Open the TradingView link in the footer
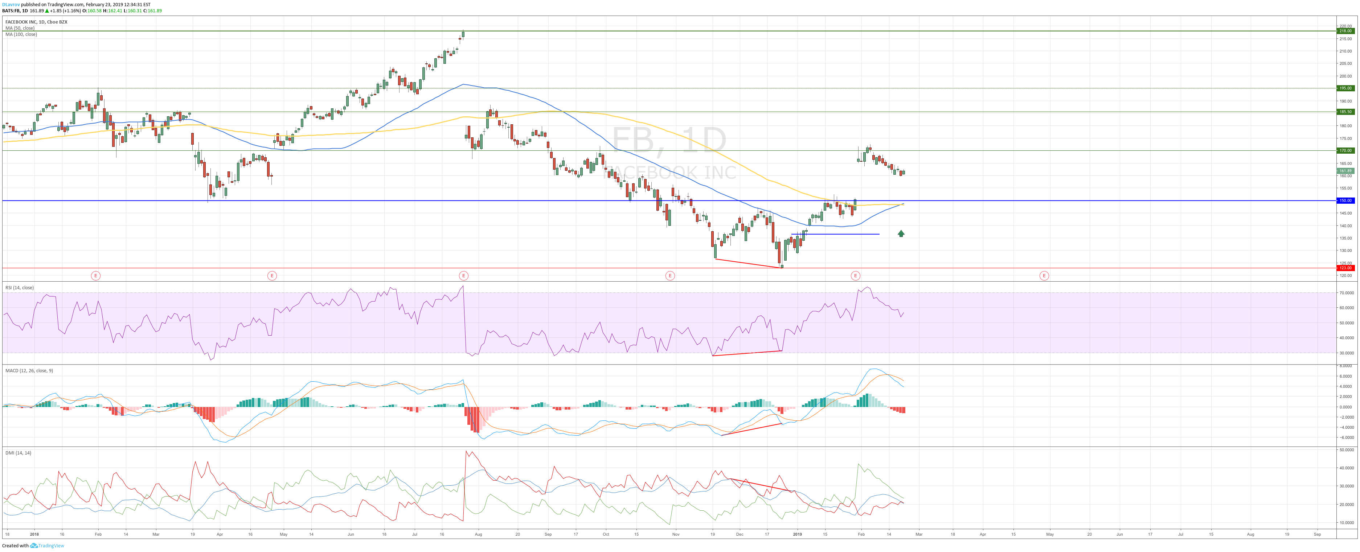Screen dimensions: 1360x552 click(51, 546)
